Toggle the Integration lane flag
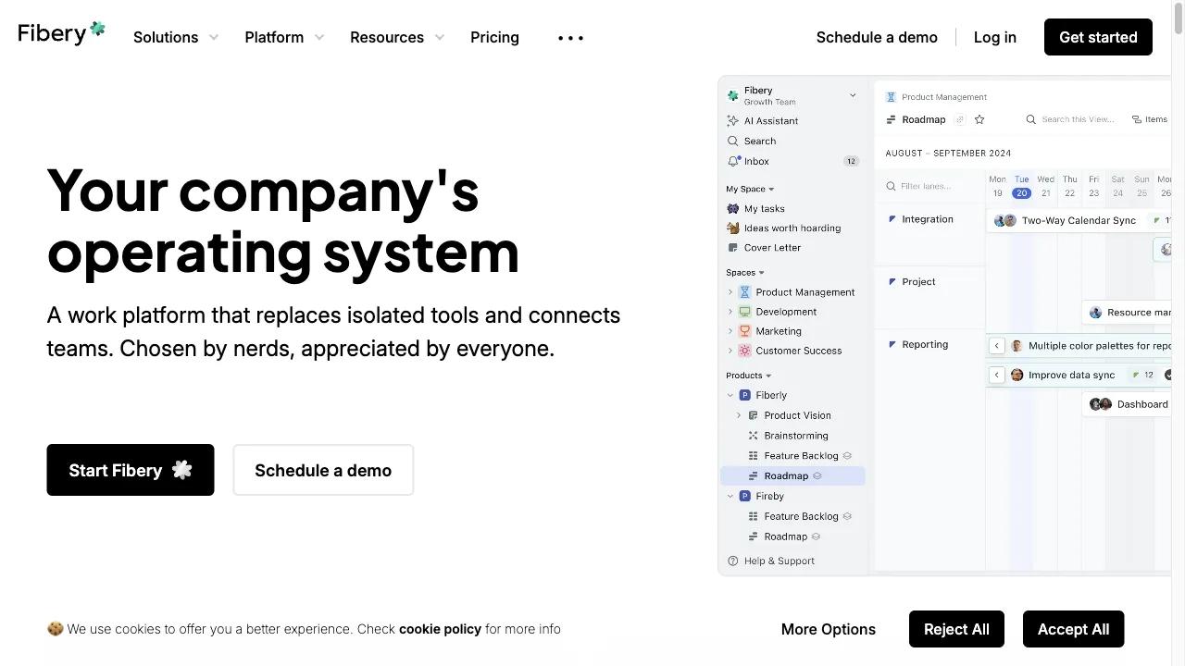1185x666 pixels. (x=892, y=219)
